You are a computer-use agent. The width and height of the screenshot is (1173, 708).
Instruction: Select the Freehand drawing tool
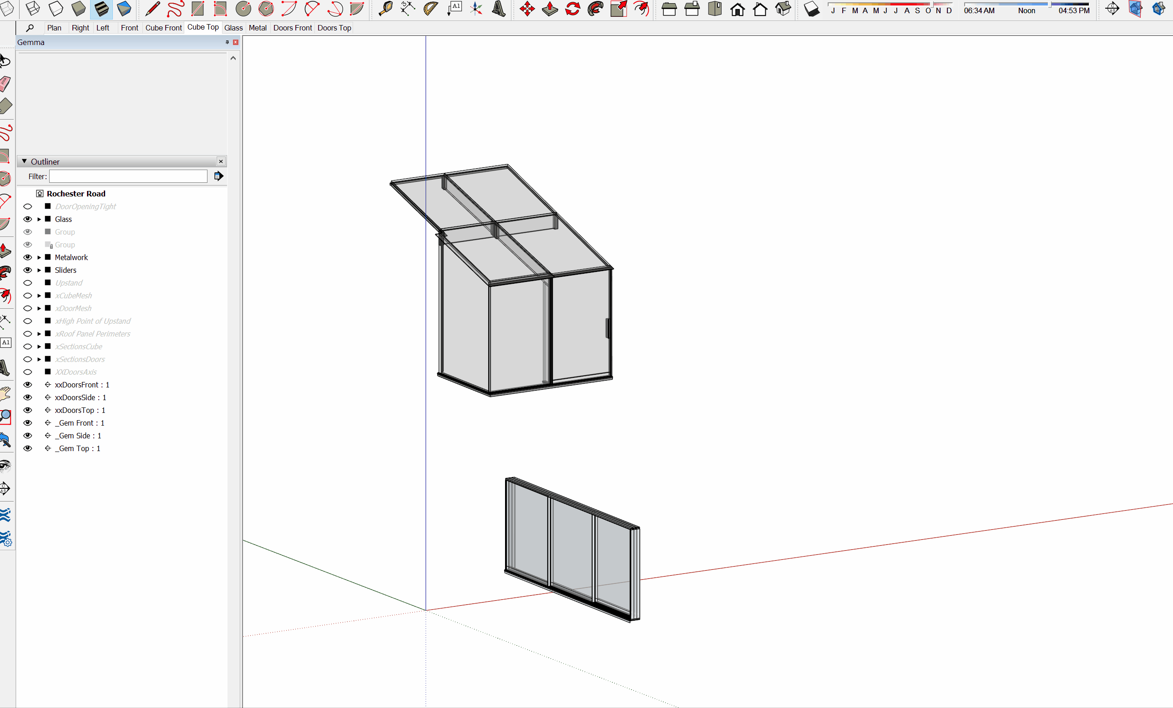[x=175, y=9]
